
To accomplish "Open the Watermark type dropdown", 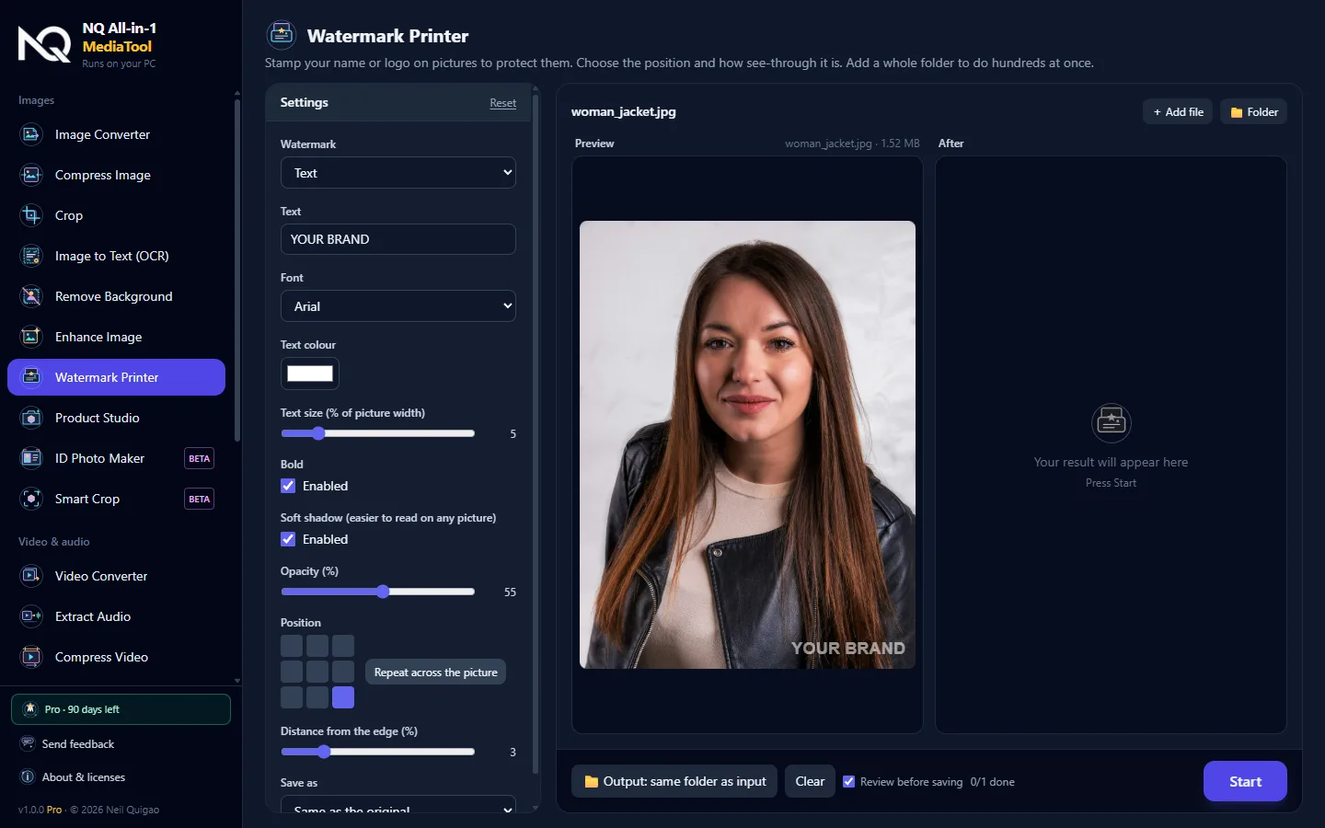I will (x=398, y=173).
